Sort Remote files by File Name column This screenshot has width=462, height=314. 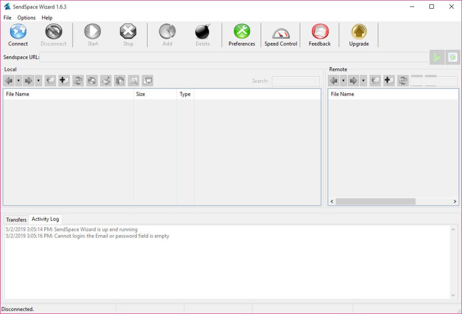(x=393, y=94)
